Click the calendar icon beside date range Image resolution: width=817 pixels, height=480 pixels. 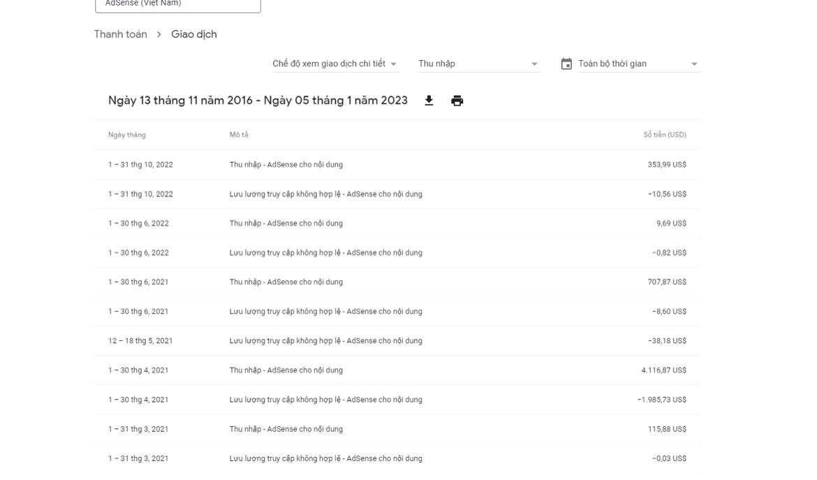(566, 64)
